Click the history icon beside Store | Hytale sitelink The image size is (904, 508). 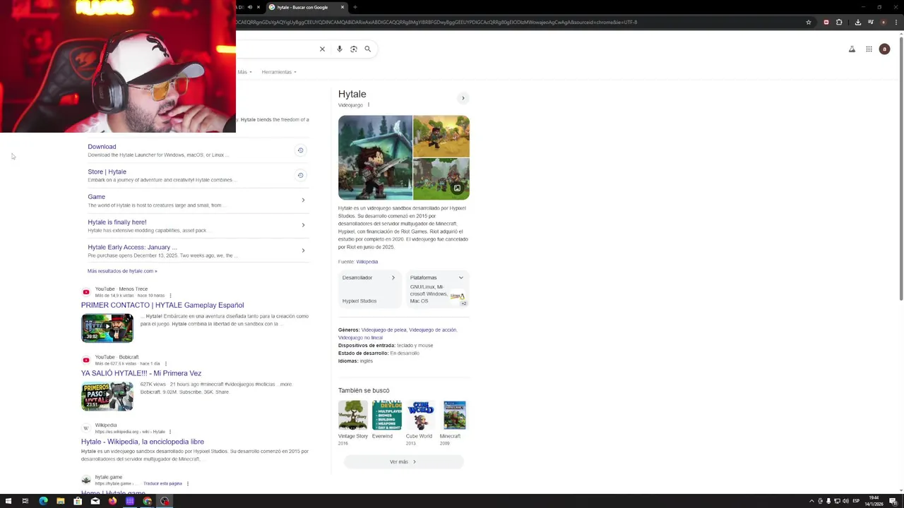(300, 175)
